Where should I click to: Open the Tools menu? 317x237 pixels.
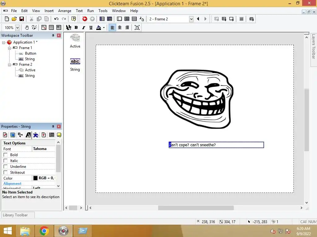point(103,11)
